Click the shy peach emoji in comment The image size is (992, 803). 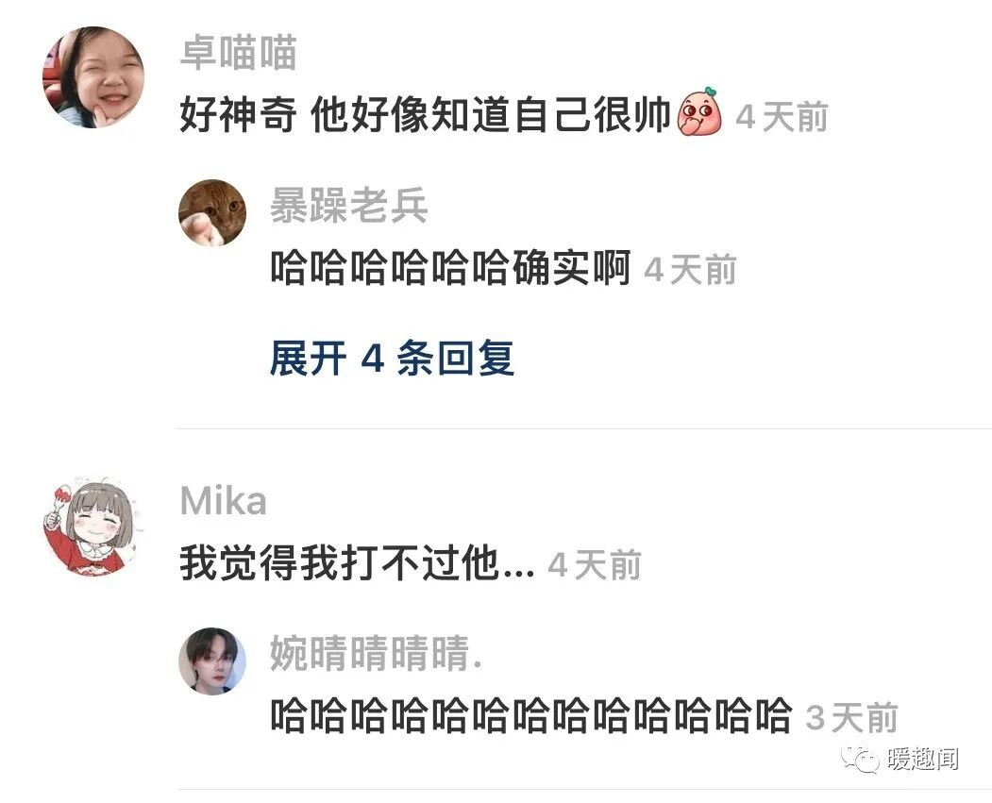click(x=699, y=112)
